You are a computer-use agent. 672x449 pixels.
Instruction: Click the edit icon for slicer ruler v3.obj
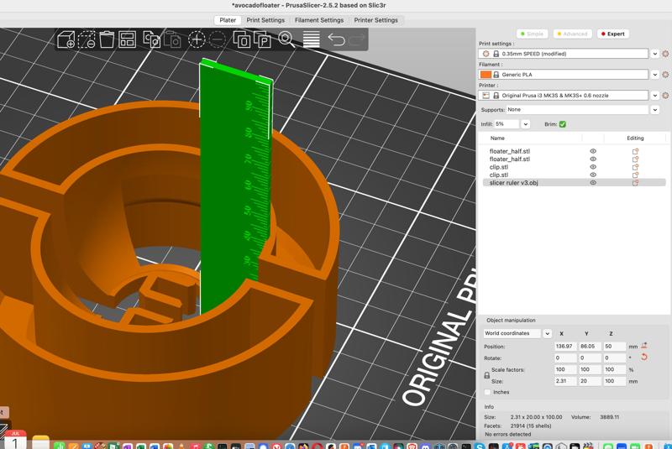click(635, 183)
